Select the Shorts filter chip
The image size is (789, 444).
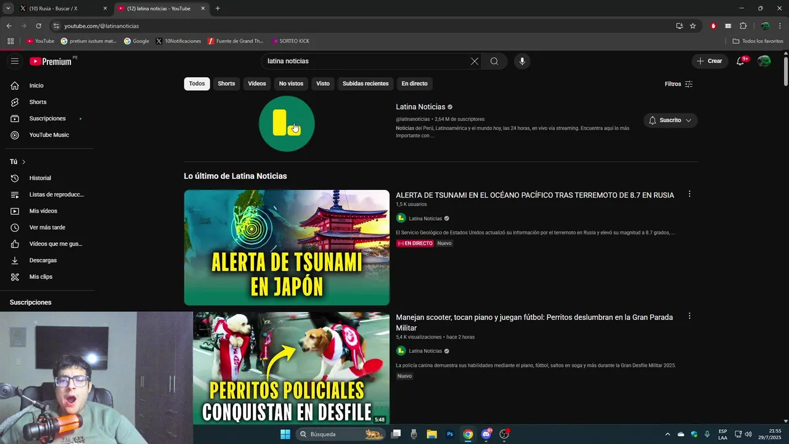[226, 84]
